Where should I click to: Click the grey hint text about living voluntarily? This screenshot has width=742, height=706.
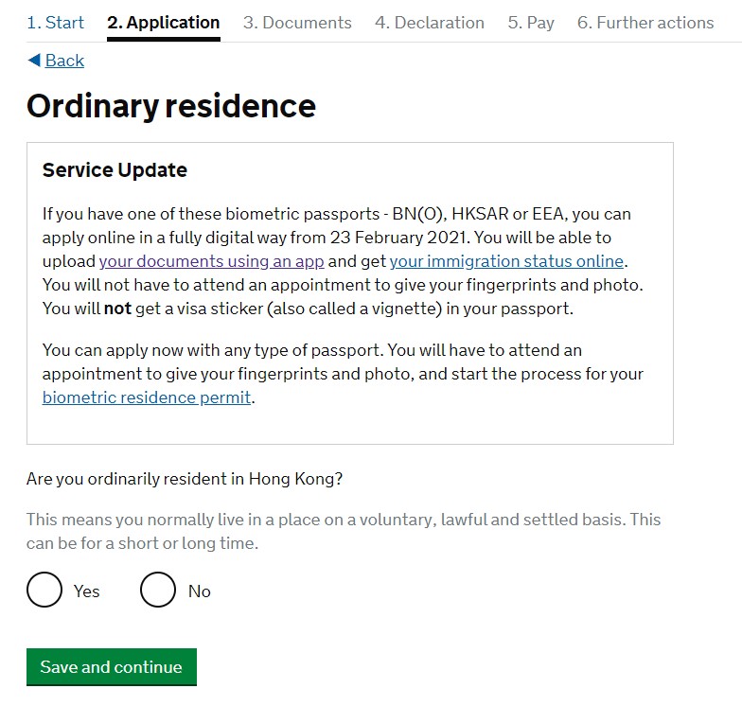point(343,531)
